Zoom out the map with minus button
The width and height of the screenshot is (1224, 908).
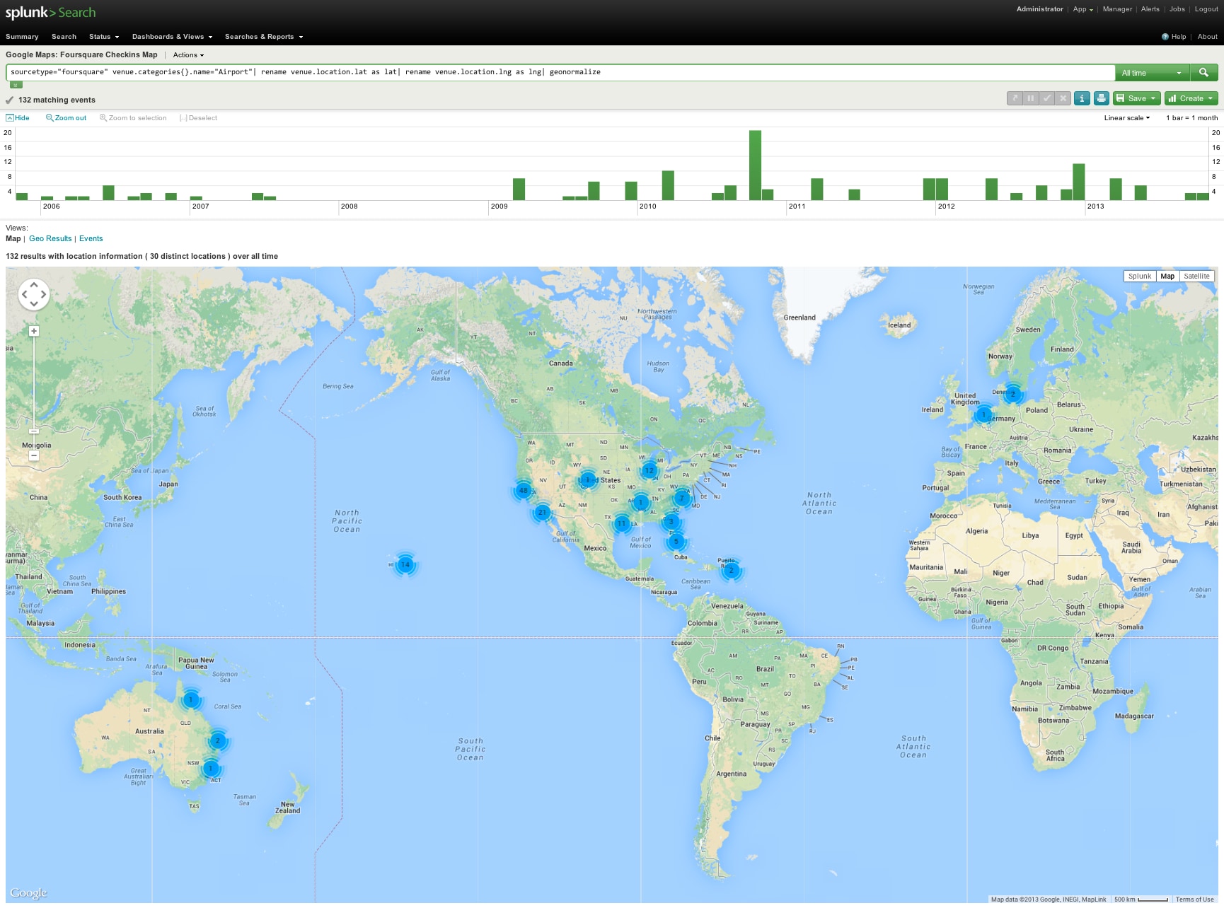(x=33, y=456)
